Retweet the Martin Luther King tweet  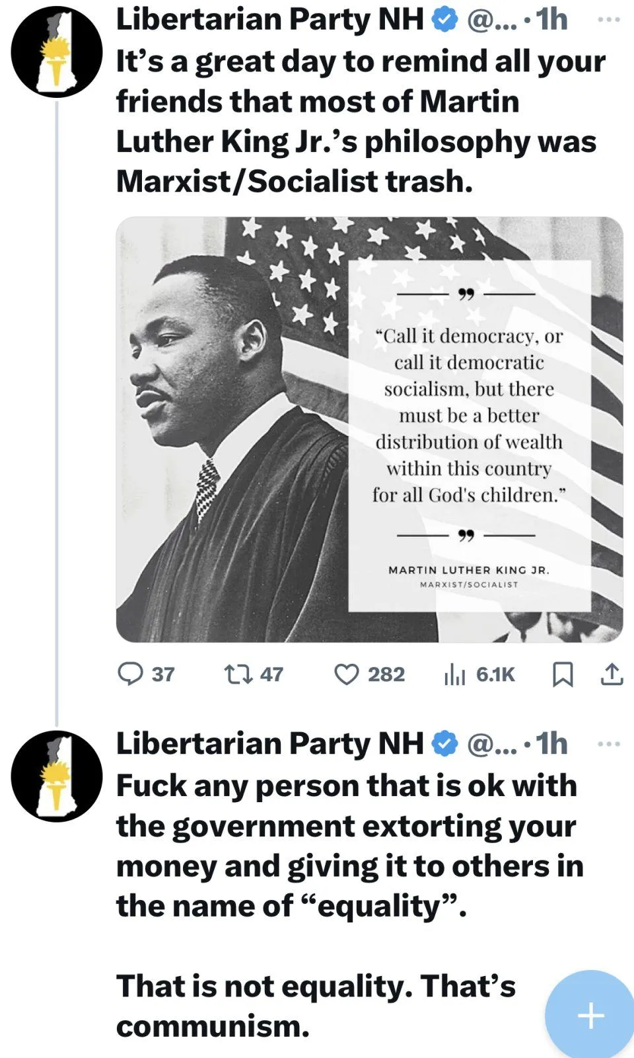(238, 674)
